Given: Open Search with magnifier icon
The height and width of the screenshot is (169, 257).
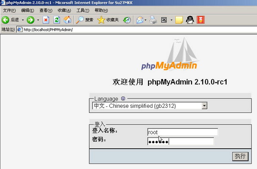Looking at the screenshot, I should pos(80,20).
